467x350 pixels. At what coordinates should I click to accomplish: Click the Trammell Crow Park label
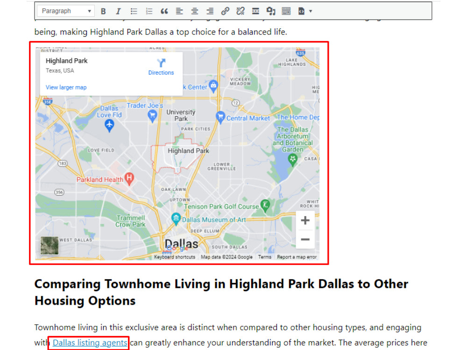[x=130, y=221]
